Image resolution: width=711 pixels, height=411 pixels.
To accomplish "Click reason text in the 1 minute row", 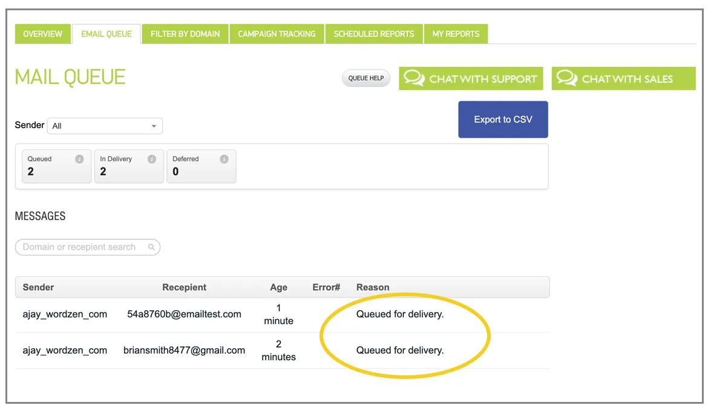I will pyautogui.click(x=400, y=314).
